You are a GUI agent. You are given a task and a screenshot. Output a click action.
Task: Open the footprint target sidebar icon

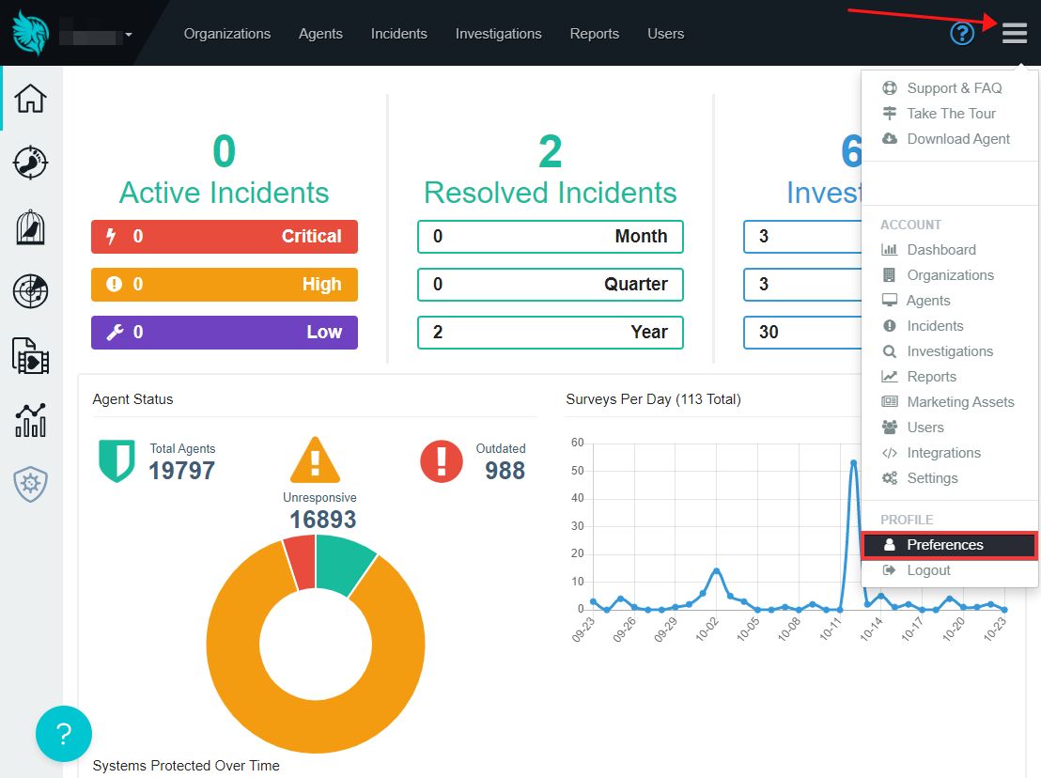31,163
